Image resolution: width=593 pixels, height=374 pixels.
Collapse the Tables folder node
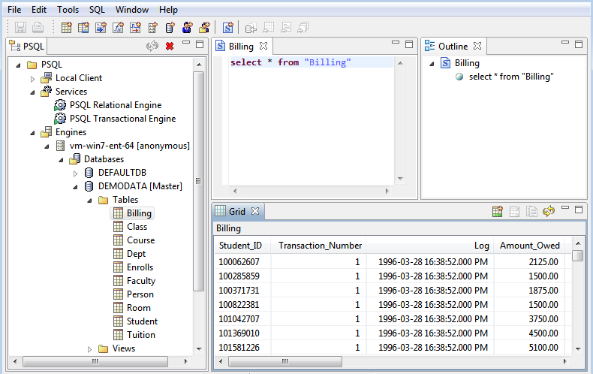coord(89,201)
